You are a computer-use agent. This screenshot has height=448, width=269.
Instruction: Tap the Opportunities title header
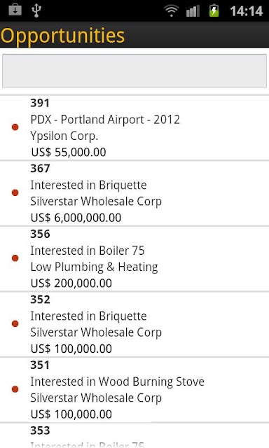point(62,36)
